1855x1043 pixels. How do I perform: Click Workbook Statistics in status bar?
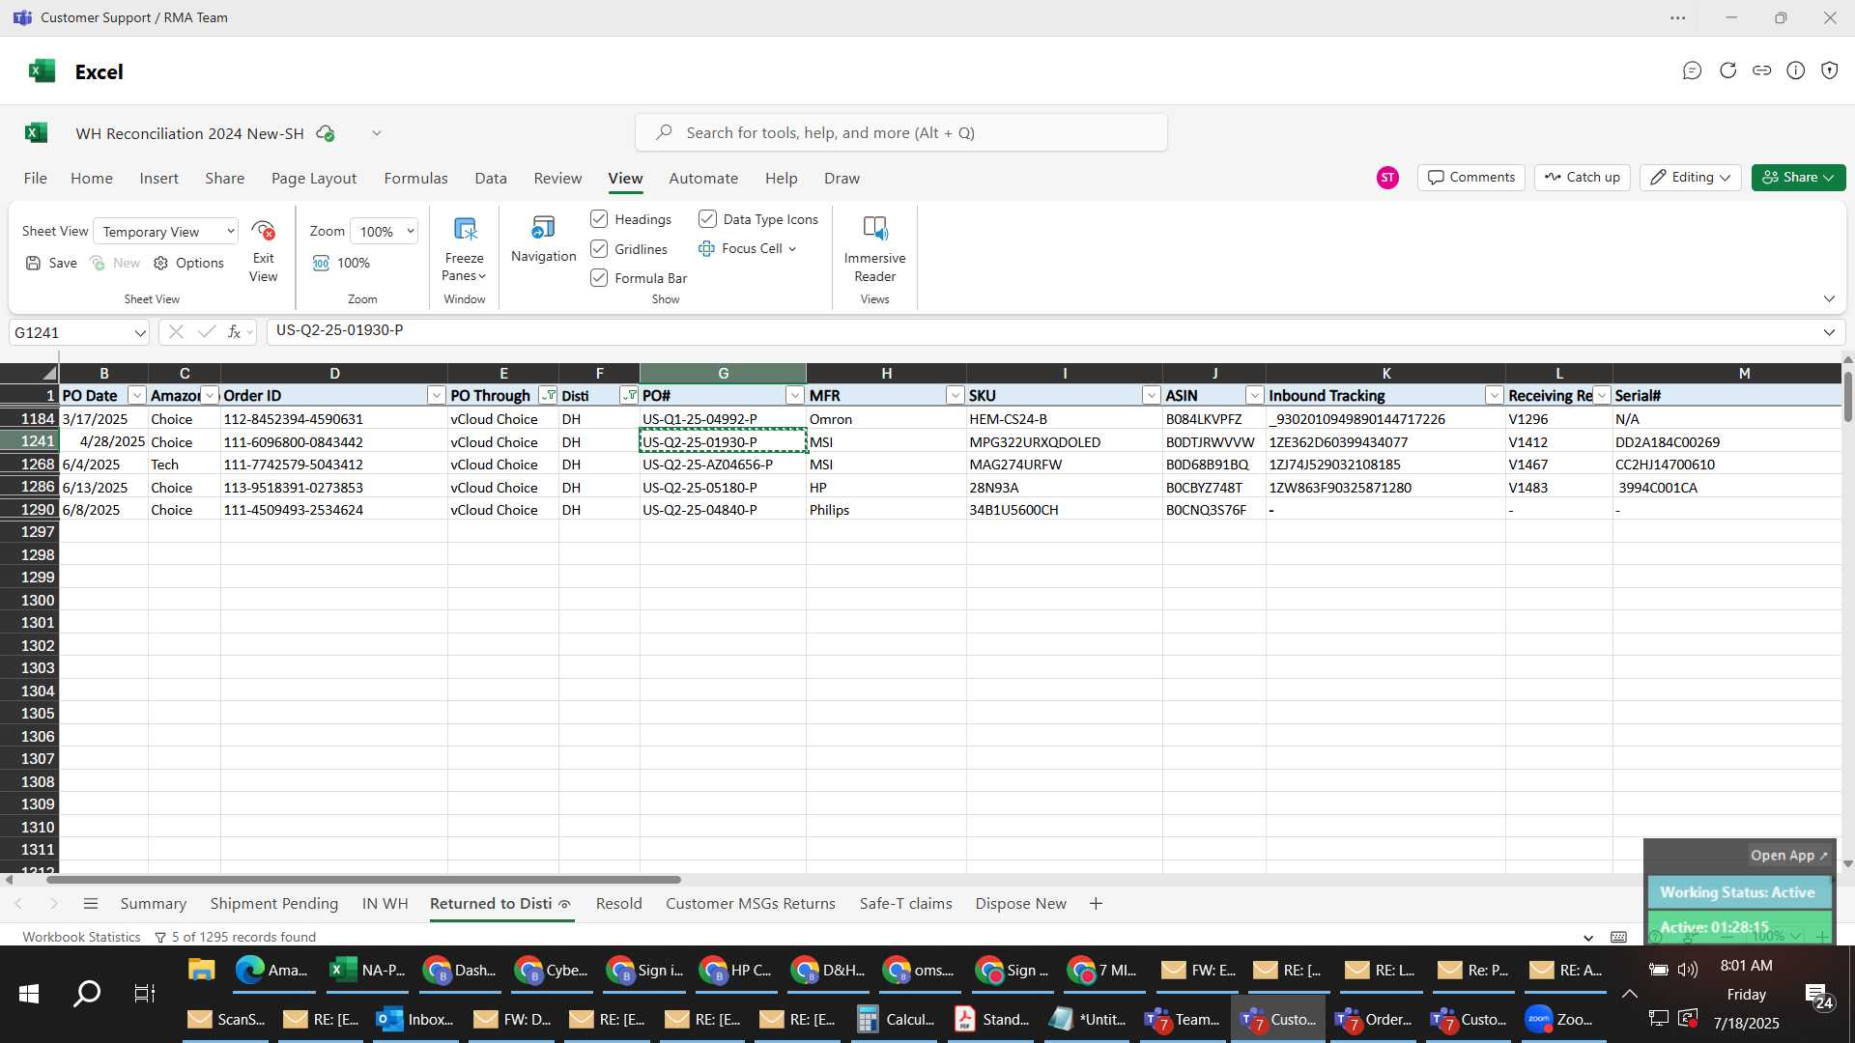pyautogui.click(x=82, y=937)
